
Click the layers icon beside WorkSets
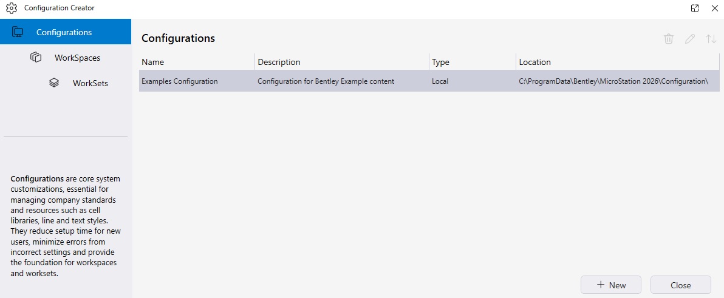tap(54, 83)
